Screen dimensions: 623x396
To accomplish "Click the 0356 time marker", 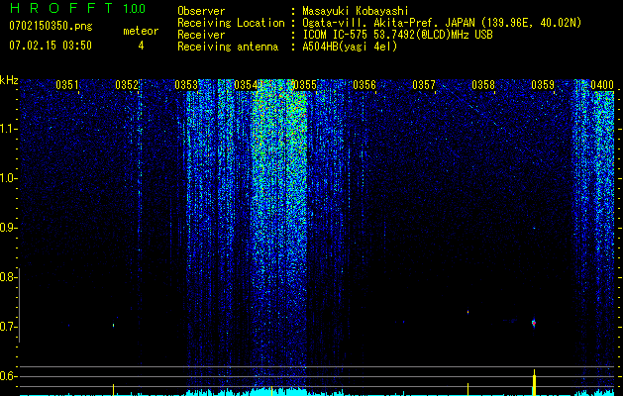I will click(364, 85).
